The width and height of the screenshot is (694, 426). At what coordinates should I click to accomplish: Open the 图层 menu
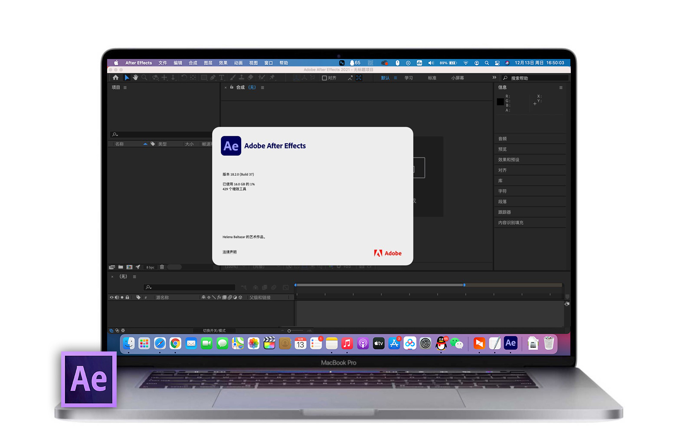(x=208, y=63)
